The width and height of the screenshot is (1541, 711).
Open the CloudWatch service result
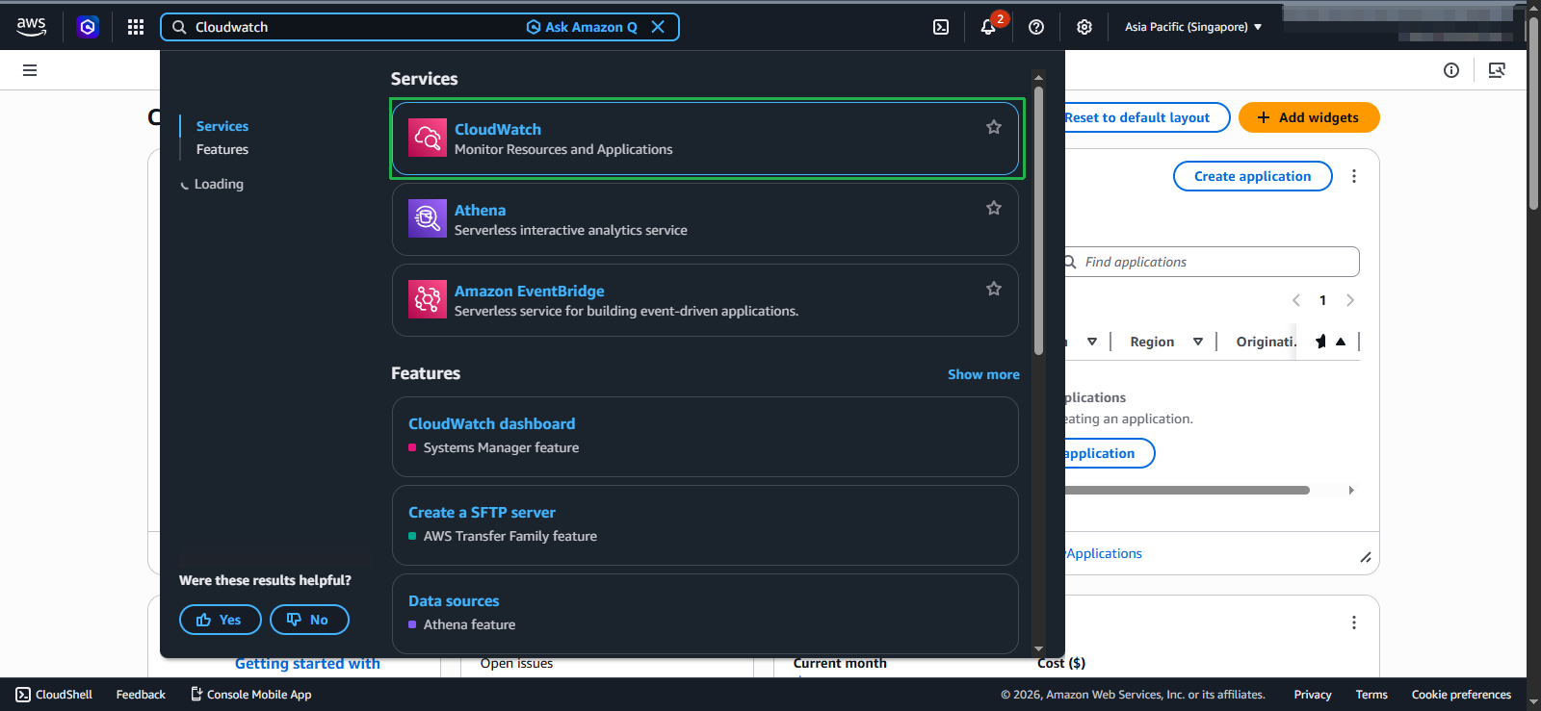tap(705, 139)
